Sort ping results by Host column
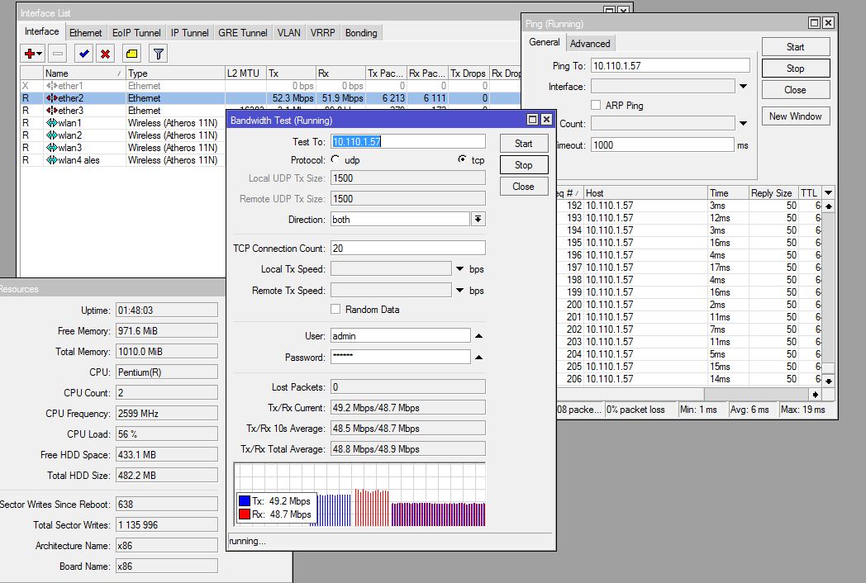The image size is (866, 583). (645, 192)
